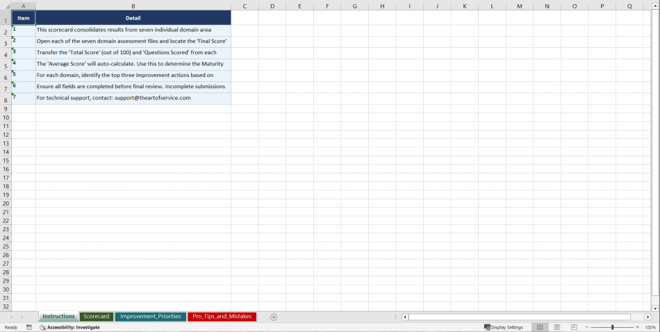This screenshot has height=332, width=660.
Task: Click the zoom in plus icon
Action: coord(637,327)
